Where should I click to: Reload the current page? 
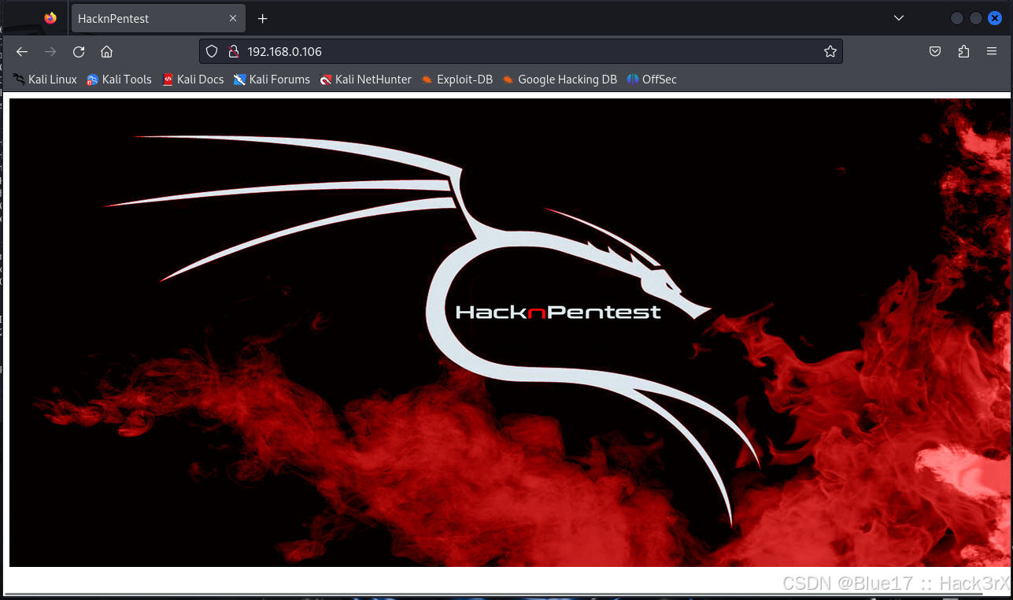[79, 51]
